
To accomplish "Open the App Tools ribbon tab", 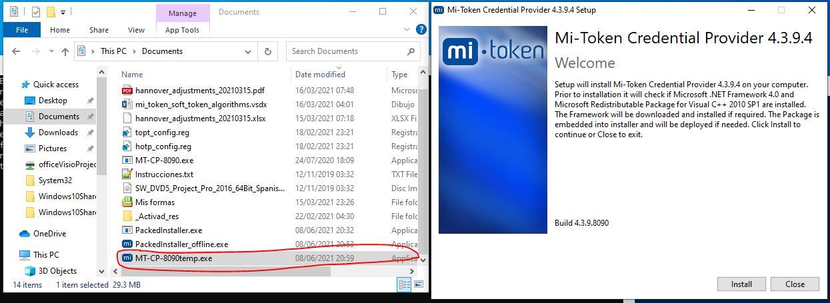I will tap(182, 30).
